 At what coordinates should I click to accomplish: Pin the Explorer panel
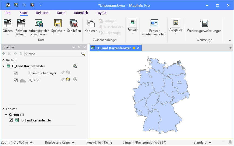(x=79, y=47)
